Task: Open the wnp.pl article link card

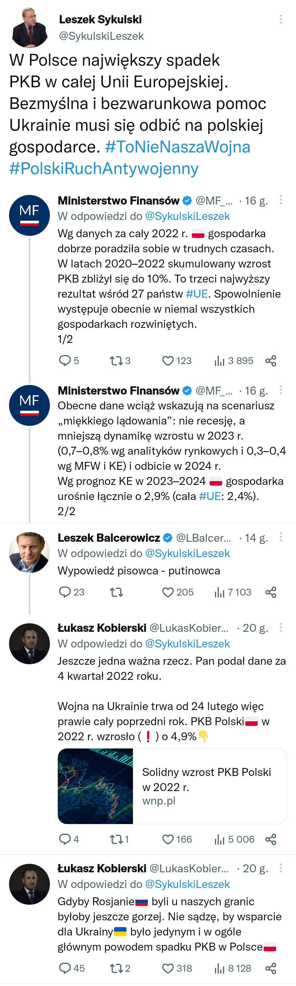Action: point(172,786)
